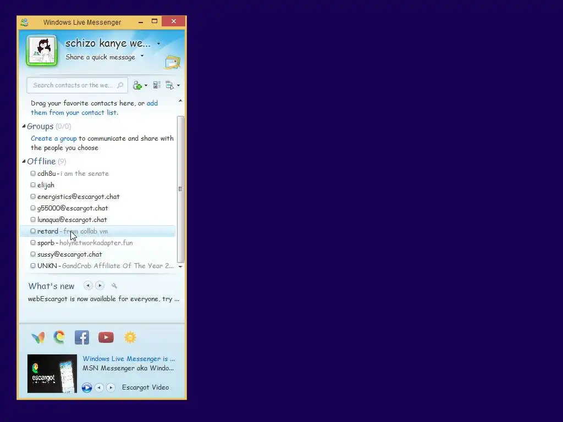Open Add a contact dropdown arrow
Screen dimensions: 563x422
coord(146,86)
